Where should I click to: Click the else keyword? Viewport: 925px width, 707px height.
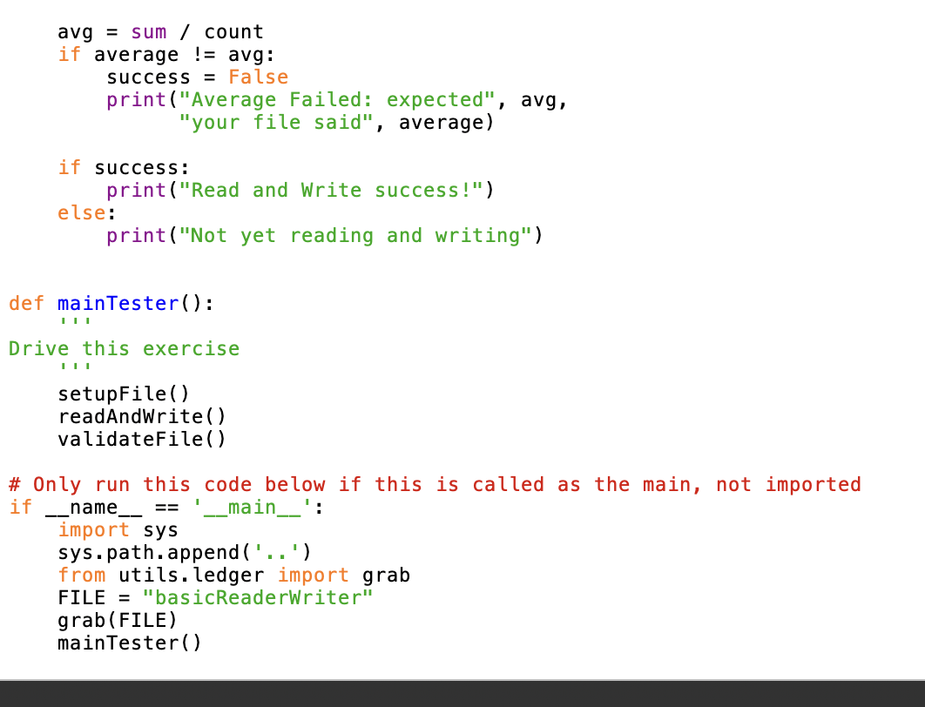click(x=78, y=212)
